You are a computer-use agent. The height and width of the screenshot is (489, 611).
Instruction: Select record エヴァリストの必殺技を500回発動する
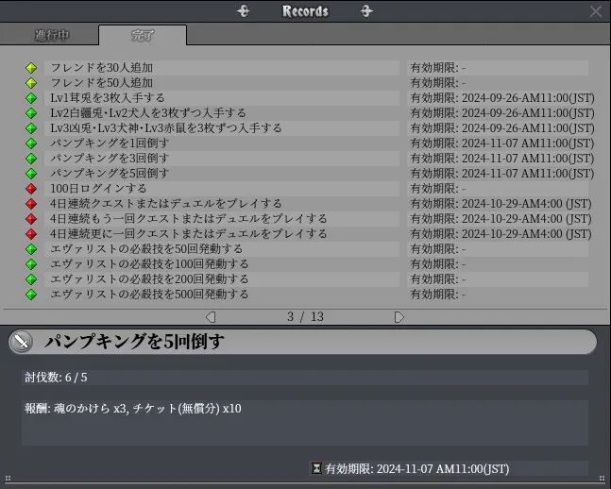click(x=222, y=295)
